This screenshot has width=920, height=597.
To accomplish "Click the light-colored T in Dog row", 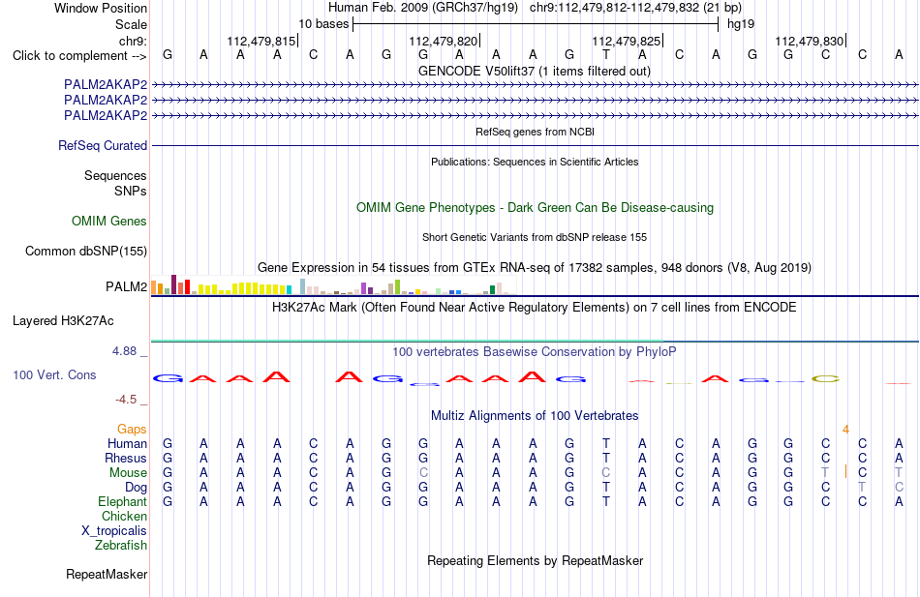I will click(862, 488).
